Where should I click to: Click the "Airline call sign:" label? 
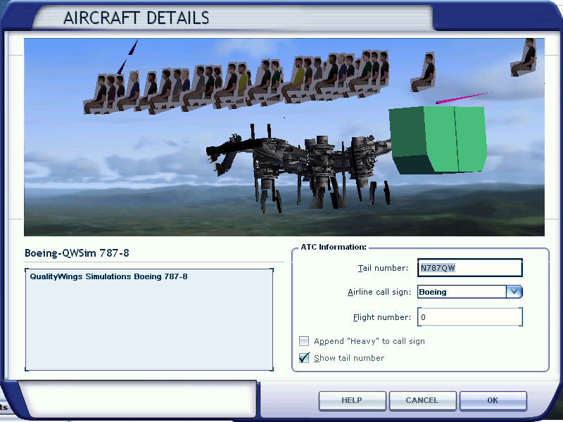(377, 293)
